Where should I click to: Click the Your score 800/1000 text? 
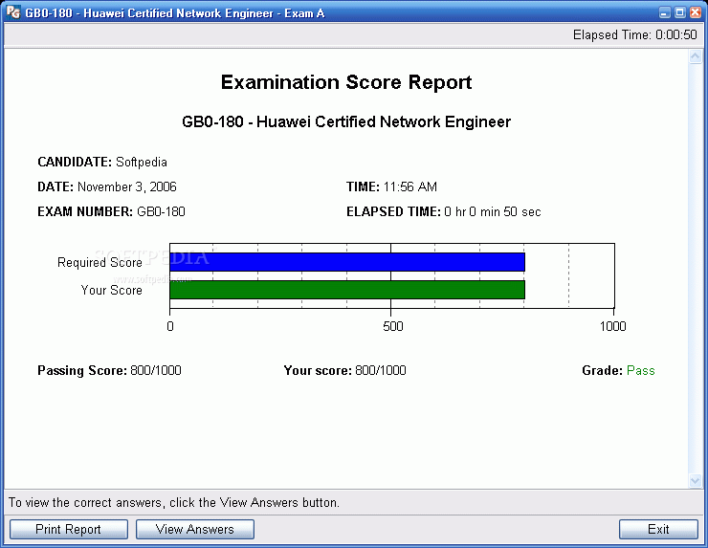coord(345,371)
